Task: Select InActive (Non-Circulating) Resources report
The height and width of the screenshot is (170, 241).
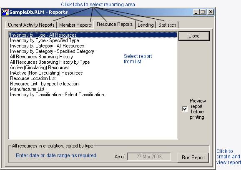Action: [x=93, y=73]
